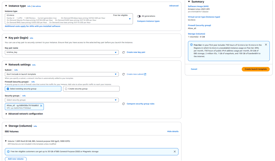This screenshot has height=161, width=275.
Task: Open the krishna_key key pair dropdown
Action: click(x=62, y=52)
